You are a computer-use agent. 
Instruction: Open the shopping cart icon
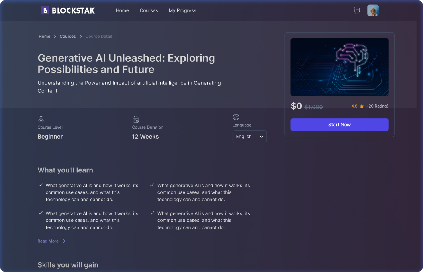[x=357, y=10]
